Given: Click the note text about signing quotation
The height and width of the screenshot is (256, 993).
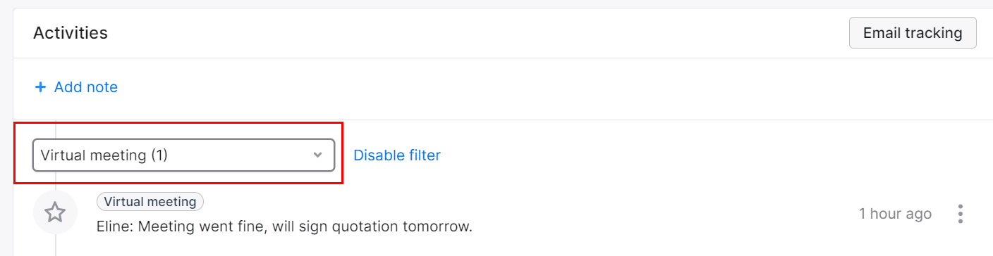Looking at the screenshot, I should point(284,227).
